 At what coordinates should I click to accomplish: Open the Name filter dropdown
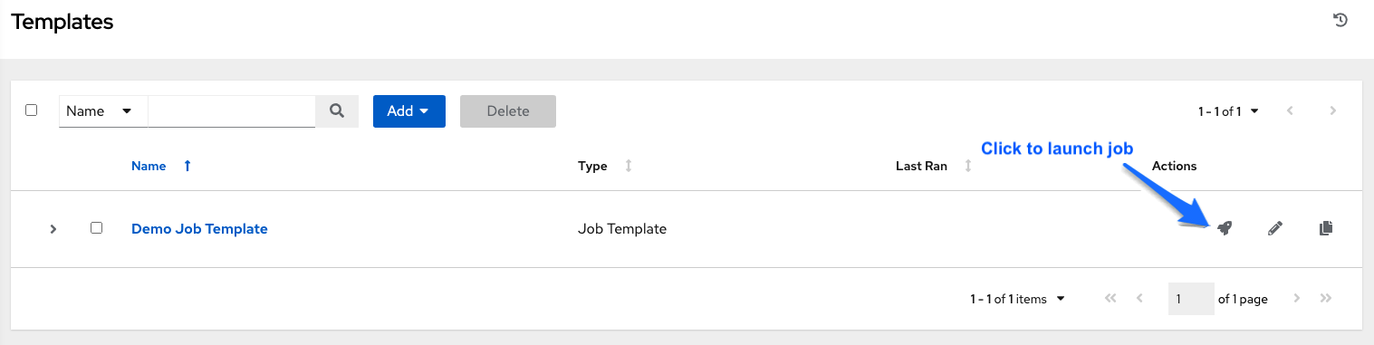click(x=103, y=110)
